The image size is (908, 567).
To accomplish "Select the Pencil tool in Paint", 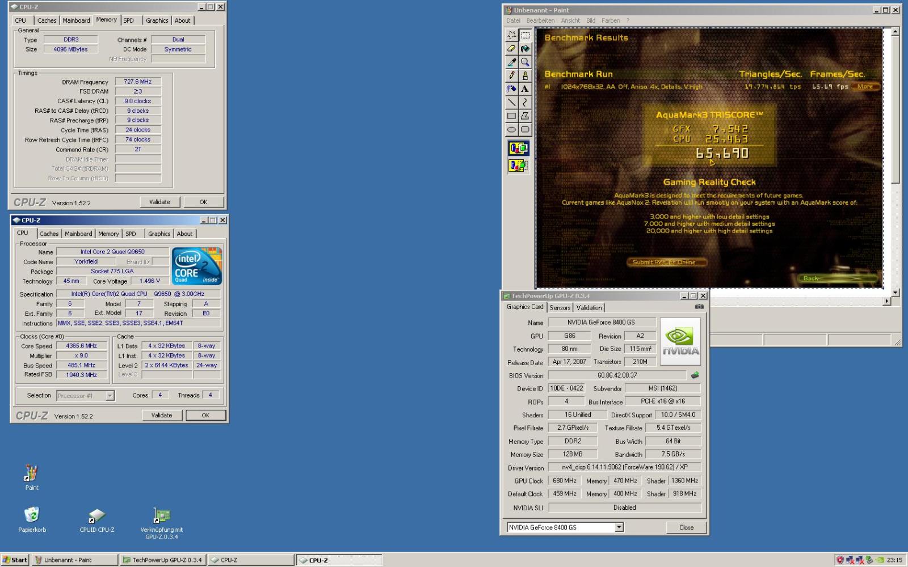I will (x=512, y=75).
